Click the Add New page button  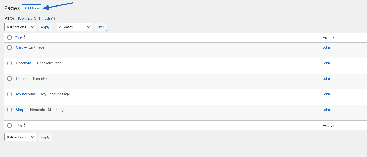coord(32,8)
